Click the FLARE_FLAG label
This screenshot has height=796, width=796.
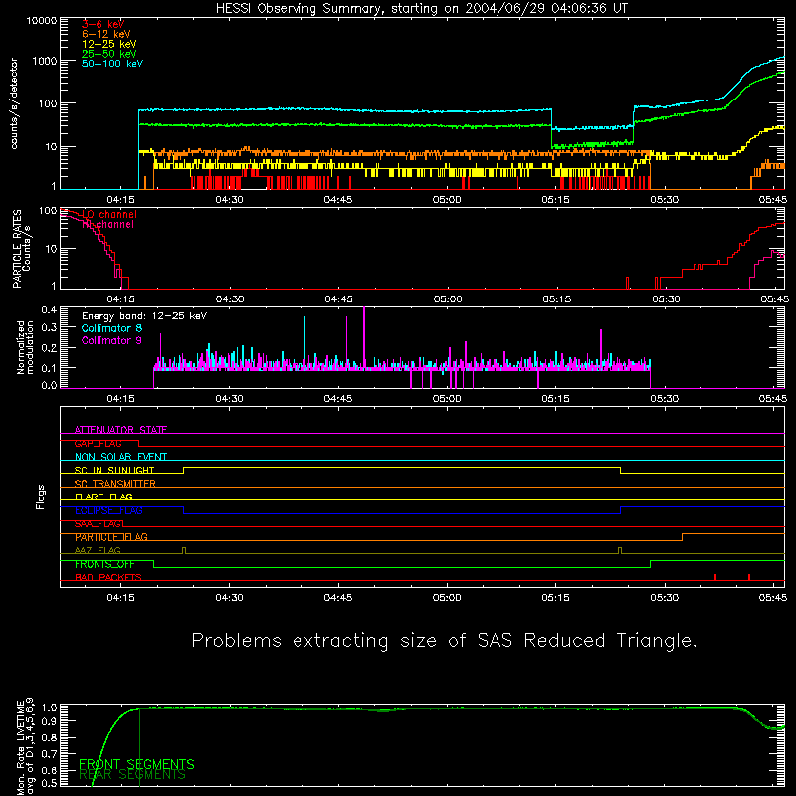pos(103,497)
